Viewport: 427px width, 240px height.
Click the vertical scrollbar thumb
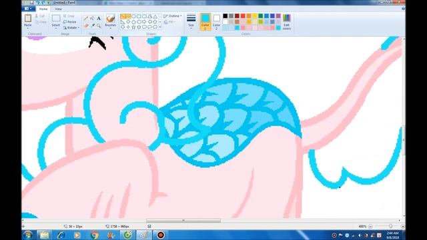pyautogui.click(x=403, y=140)
